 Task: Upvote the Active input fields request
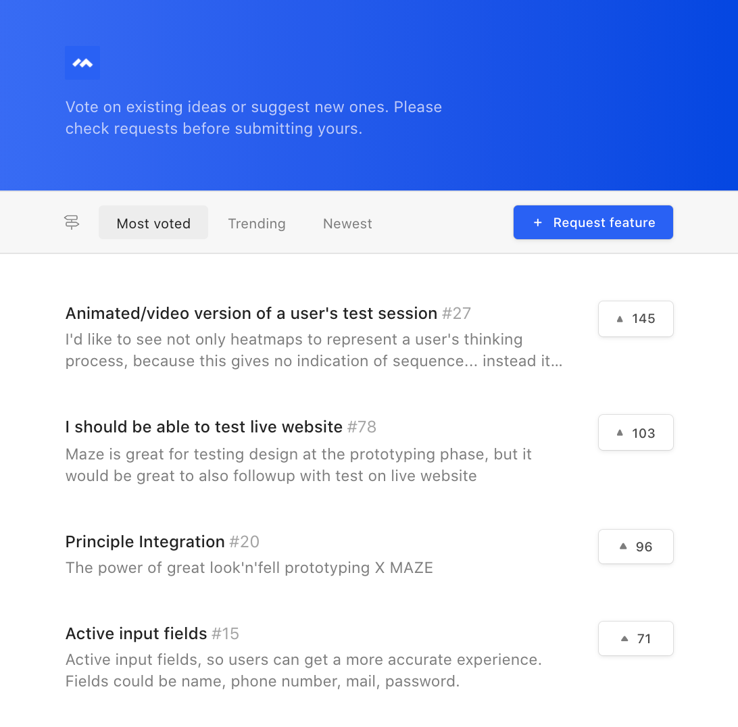[x=636, y=638]
